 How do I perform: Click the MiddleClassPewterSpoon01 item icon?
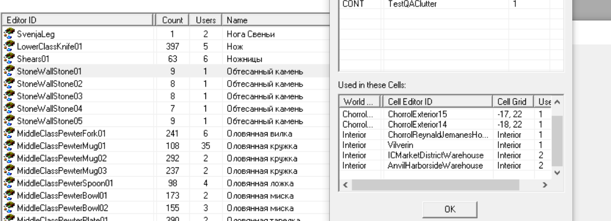(9, 183)
